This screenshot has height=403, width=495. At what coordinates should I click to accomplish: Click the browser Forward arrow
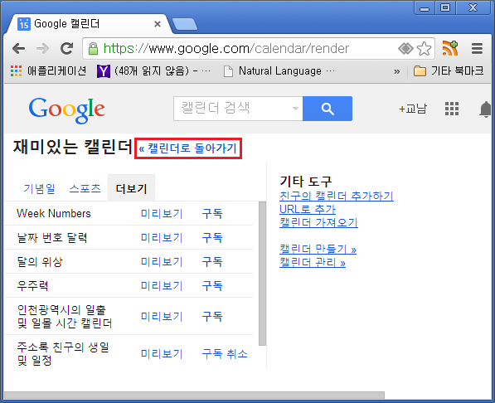[x=42, y=49]
